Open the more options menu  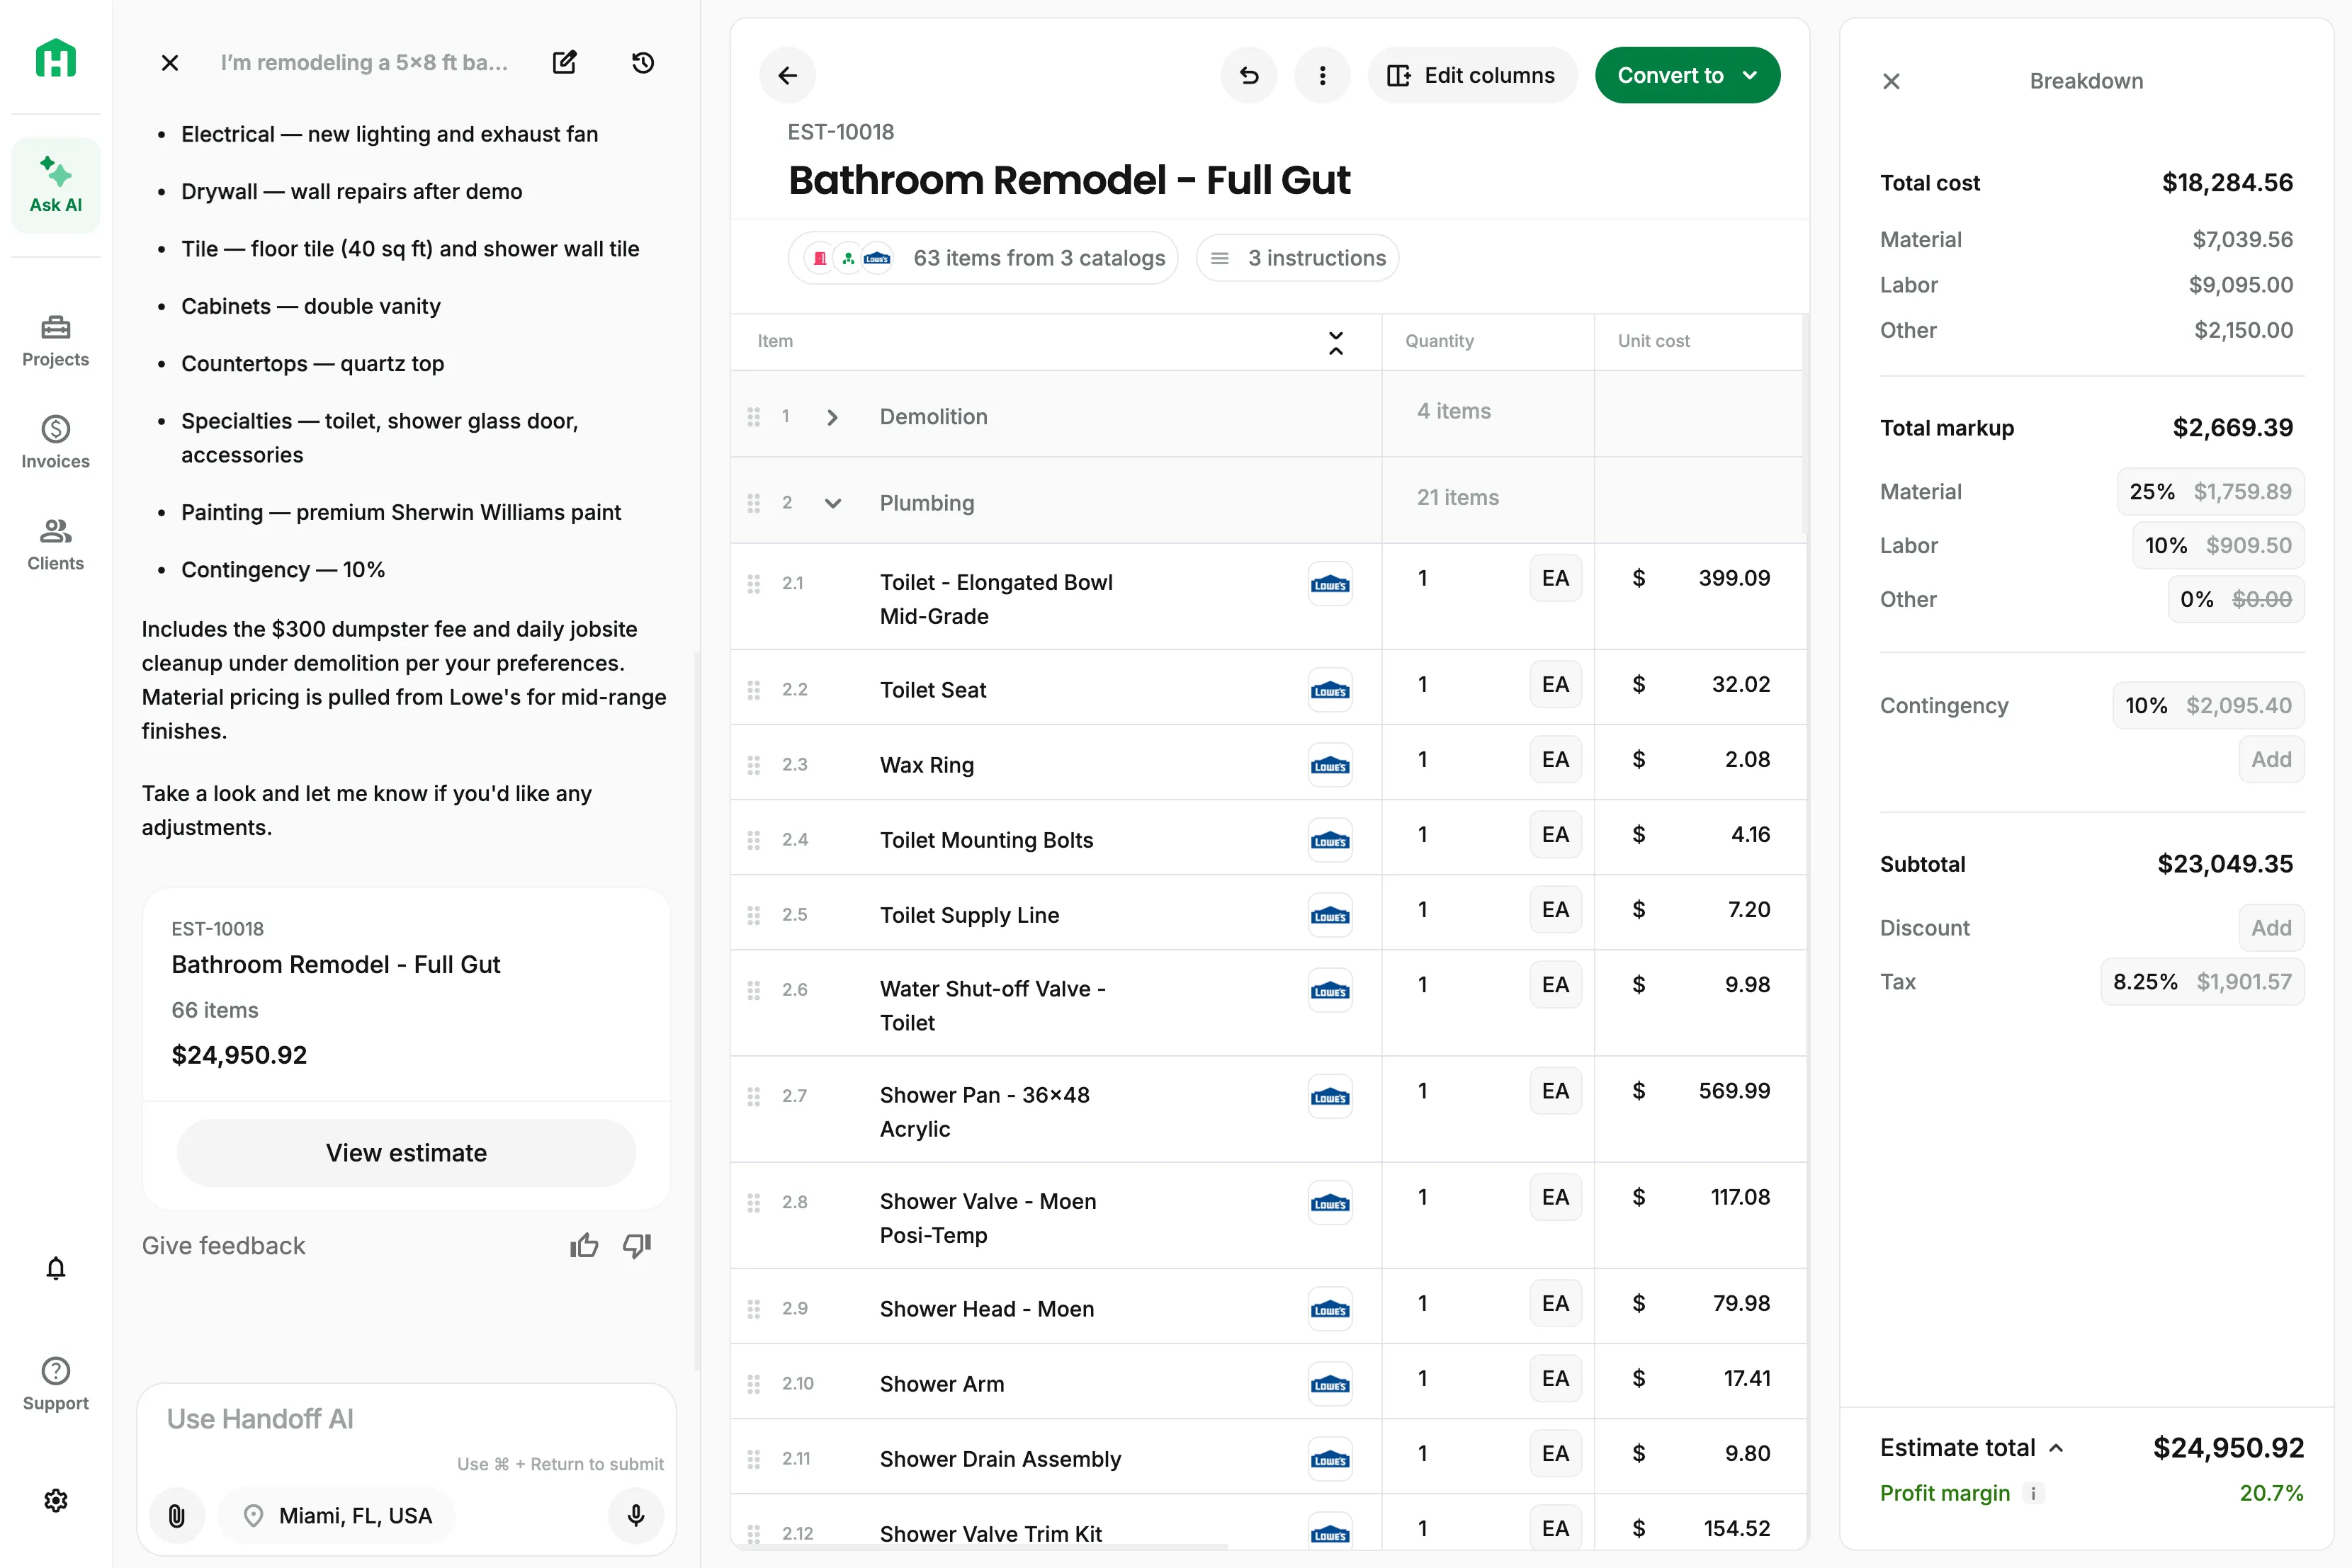tap(1322, 74)
